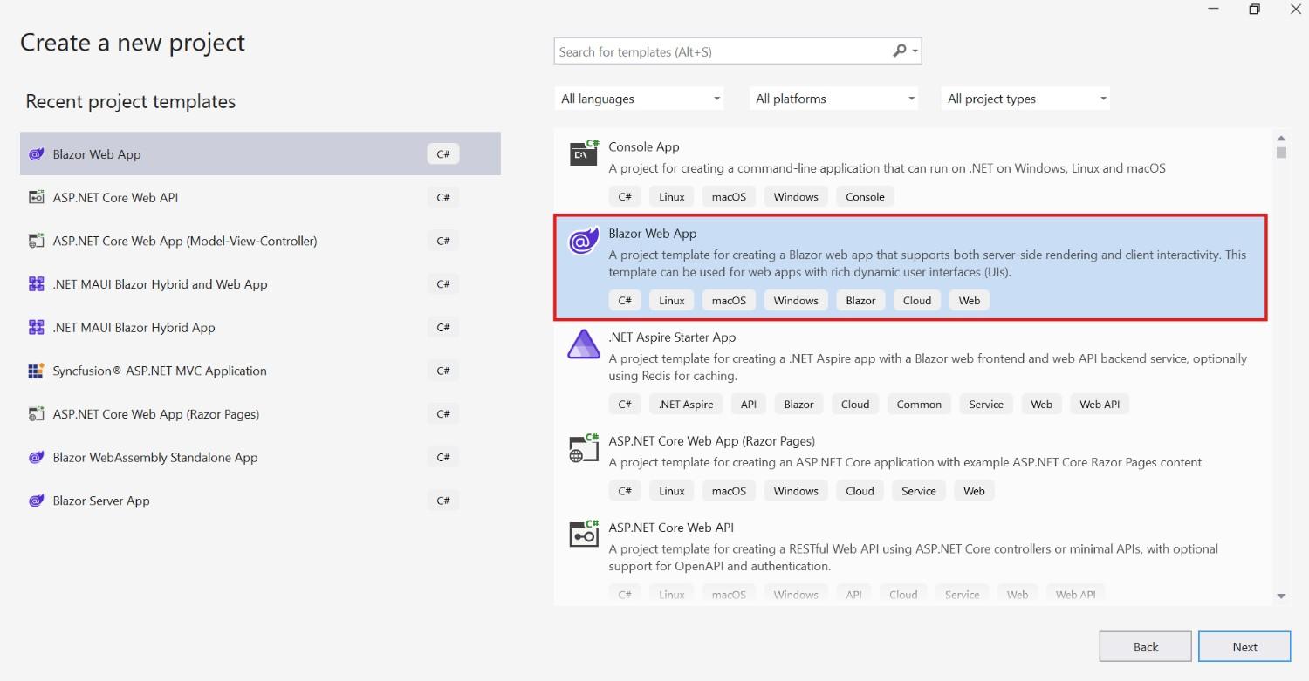Click the macOS tag under Console App
1309x681 pixels.
[x=729, y=197]
